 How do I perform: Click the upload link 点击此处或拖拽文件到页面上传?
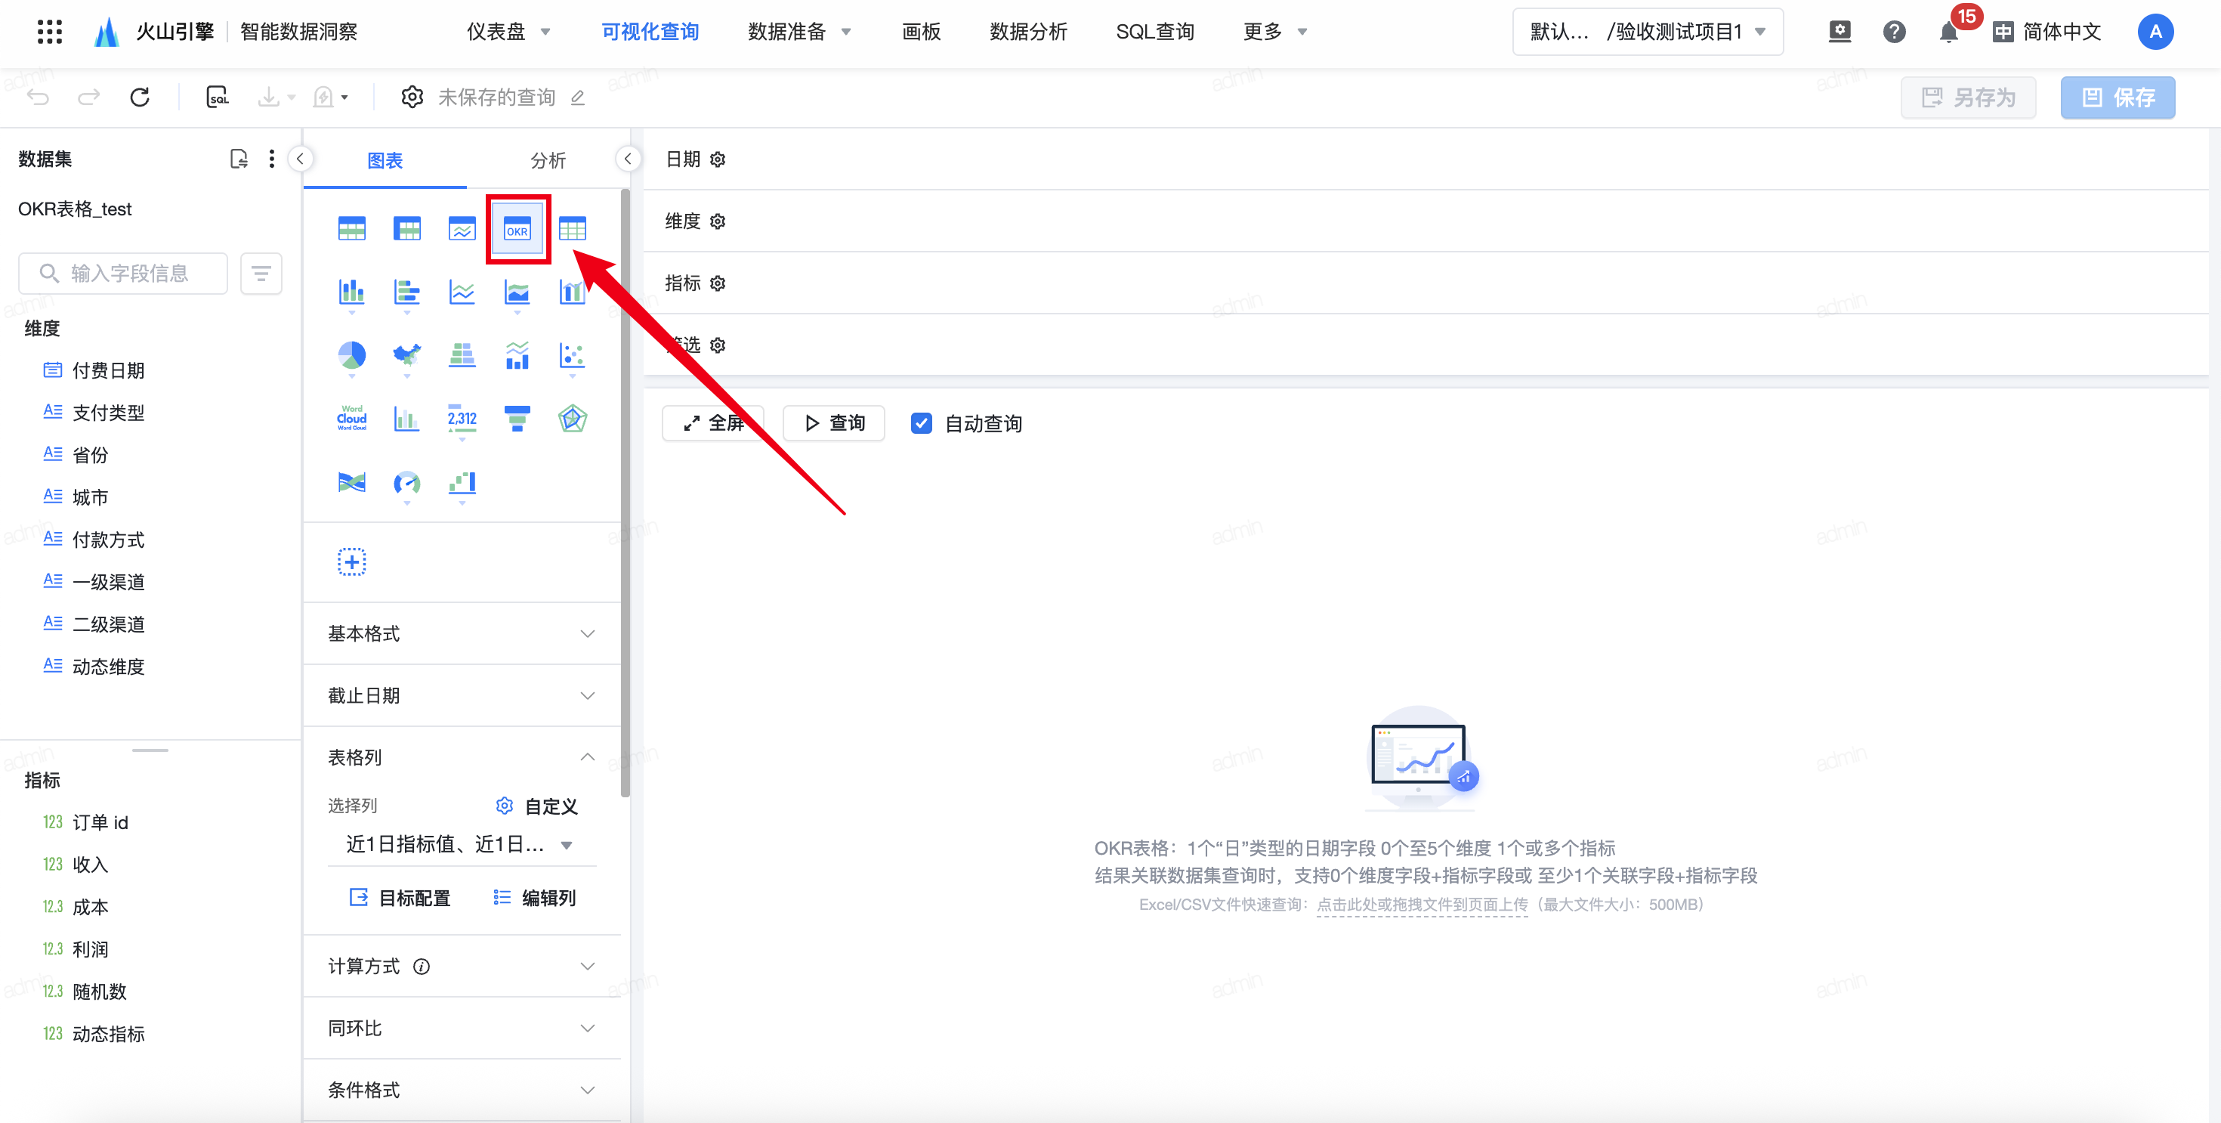coord(1422,905)
